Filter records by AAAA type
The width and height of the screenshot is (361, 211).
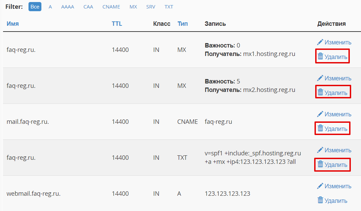pos(68,7)
